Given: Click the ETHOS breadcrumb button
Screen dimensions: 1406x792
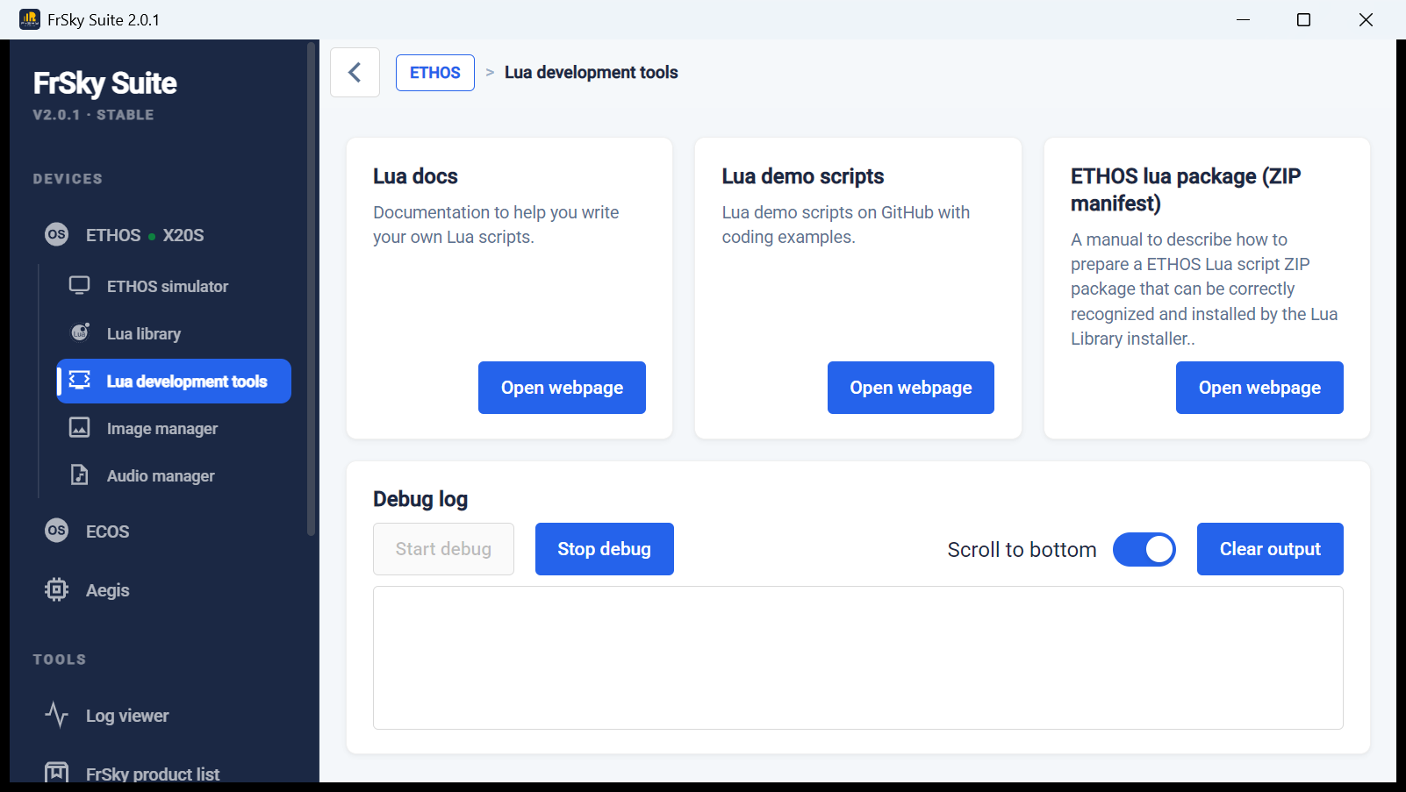Looking at the screenshot, I should (435, 72).
